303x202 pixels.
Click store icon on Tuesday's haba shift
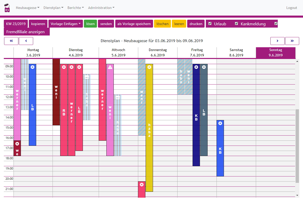pyautogui.click(x=87, y=77)
